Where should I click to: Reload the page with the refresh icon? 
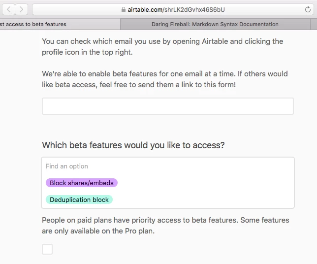tap(308, 9)
